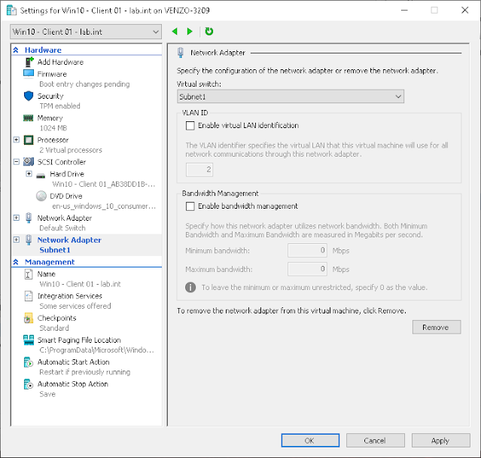Click the green refresh icon

coord(209,32)
